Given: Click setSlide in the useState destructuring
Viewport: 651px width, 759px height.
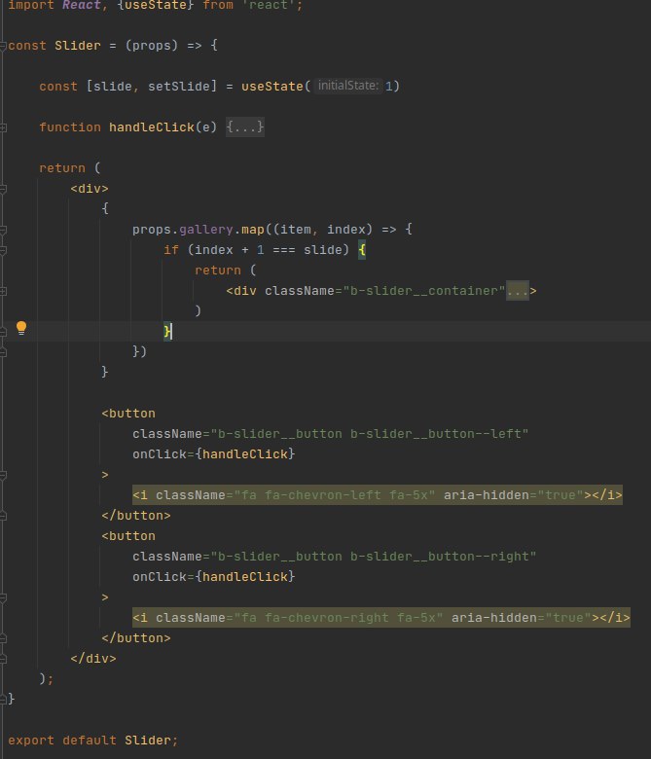Looking at the screenshot, I should pos(179,87).
